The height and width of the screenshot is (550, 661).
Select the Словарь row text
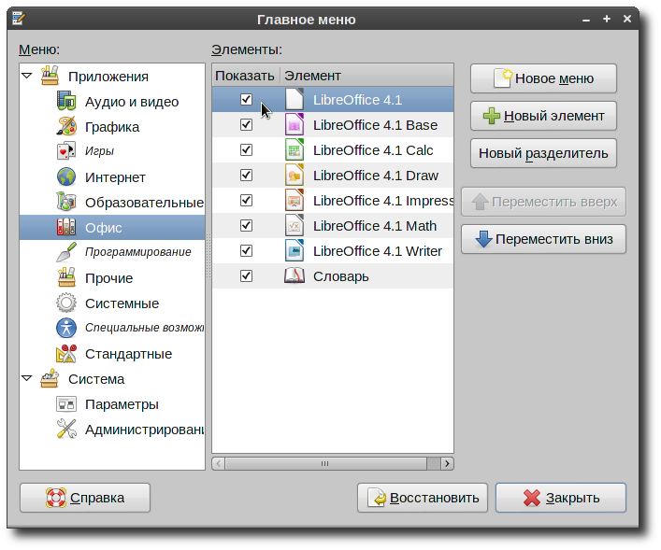[340, 276]
